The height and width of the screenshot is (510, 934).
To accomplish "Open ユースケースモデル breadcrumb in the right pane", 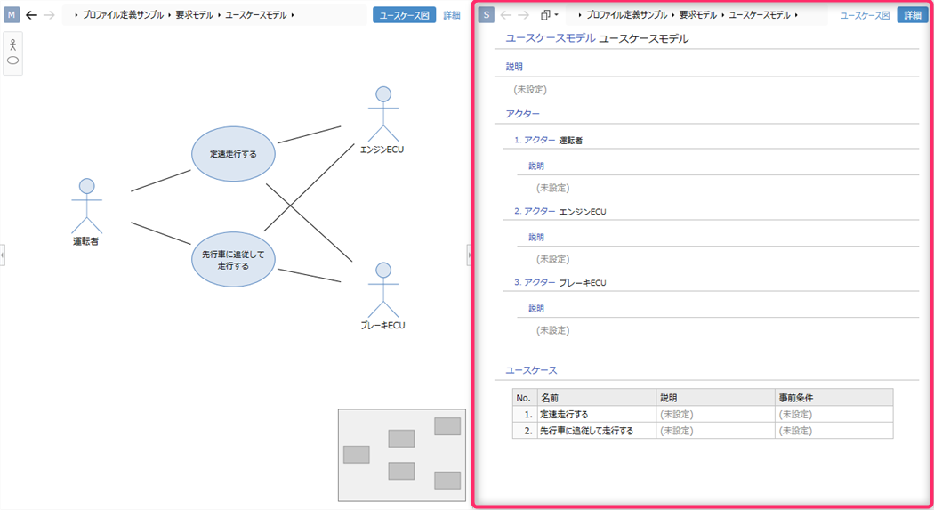I will coord(760,15).
